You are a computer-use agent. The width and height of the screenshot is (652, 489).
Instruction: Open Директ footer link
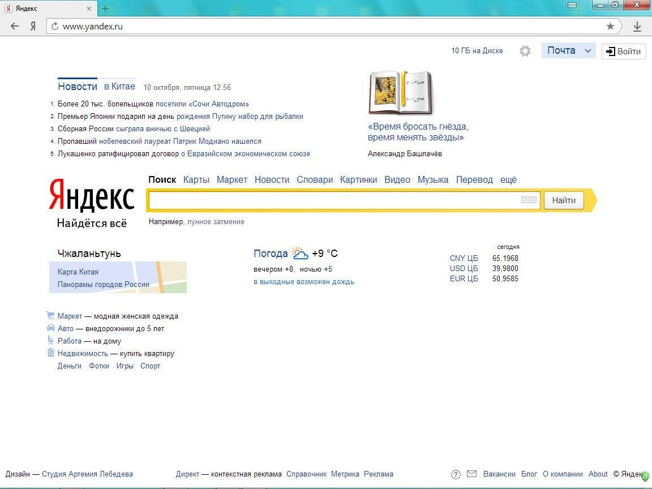click(x=187, y=474)
